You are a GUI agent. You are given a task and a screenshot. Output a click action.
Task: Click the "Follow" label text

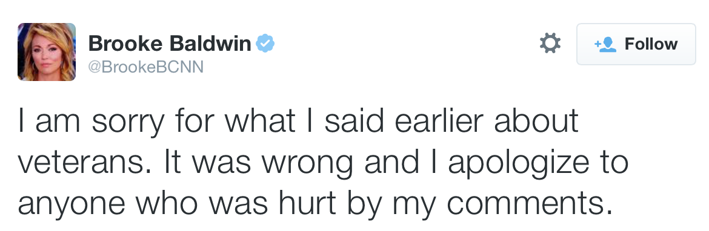click(651, 44)
